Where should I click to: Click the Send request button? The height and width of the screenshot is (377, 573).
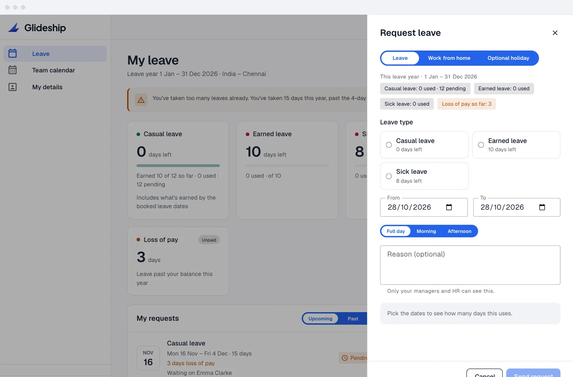pyautogui.click(x=533, y=373)
